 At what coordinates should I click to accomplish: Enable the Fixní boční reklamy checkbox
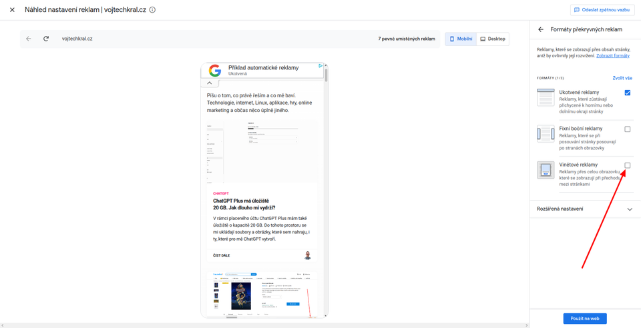click(628, 129)
